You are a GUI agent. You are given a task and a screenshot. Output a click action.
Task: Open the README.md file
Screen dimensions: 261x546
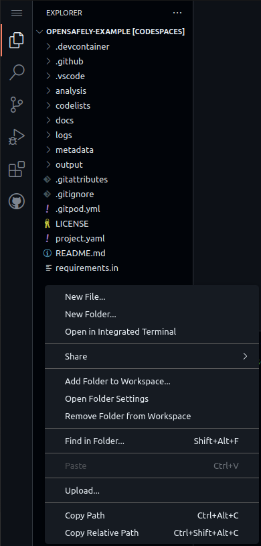[113, 253]
